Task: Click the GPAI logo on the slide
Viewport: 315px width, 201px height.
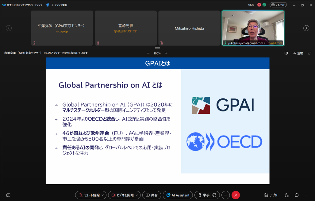Action: 223,105
